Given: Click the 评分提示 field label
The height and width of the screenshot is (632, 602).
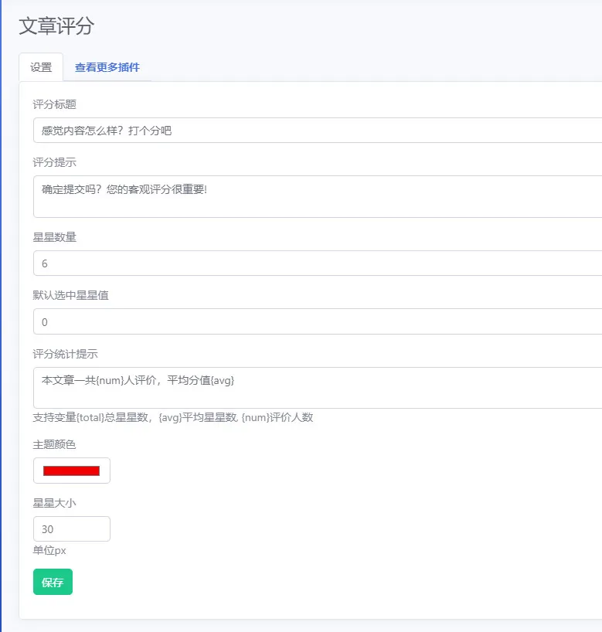Looking at the screenshot, I should tap(54, 162).
